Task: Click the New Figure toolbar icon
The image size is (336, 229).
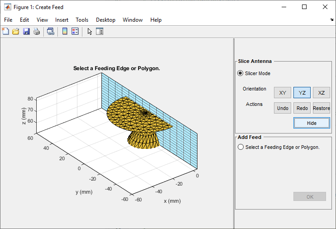Action: (5, 31)
